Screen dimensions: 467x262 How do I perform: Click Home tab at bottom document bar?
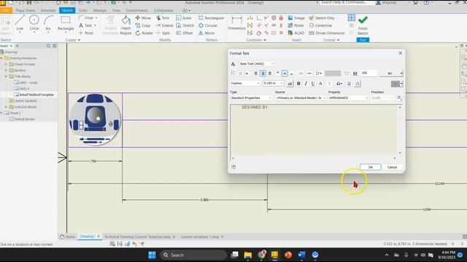68,237
